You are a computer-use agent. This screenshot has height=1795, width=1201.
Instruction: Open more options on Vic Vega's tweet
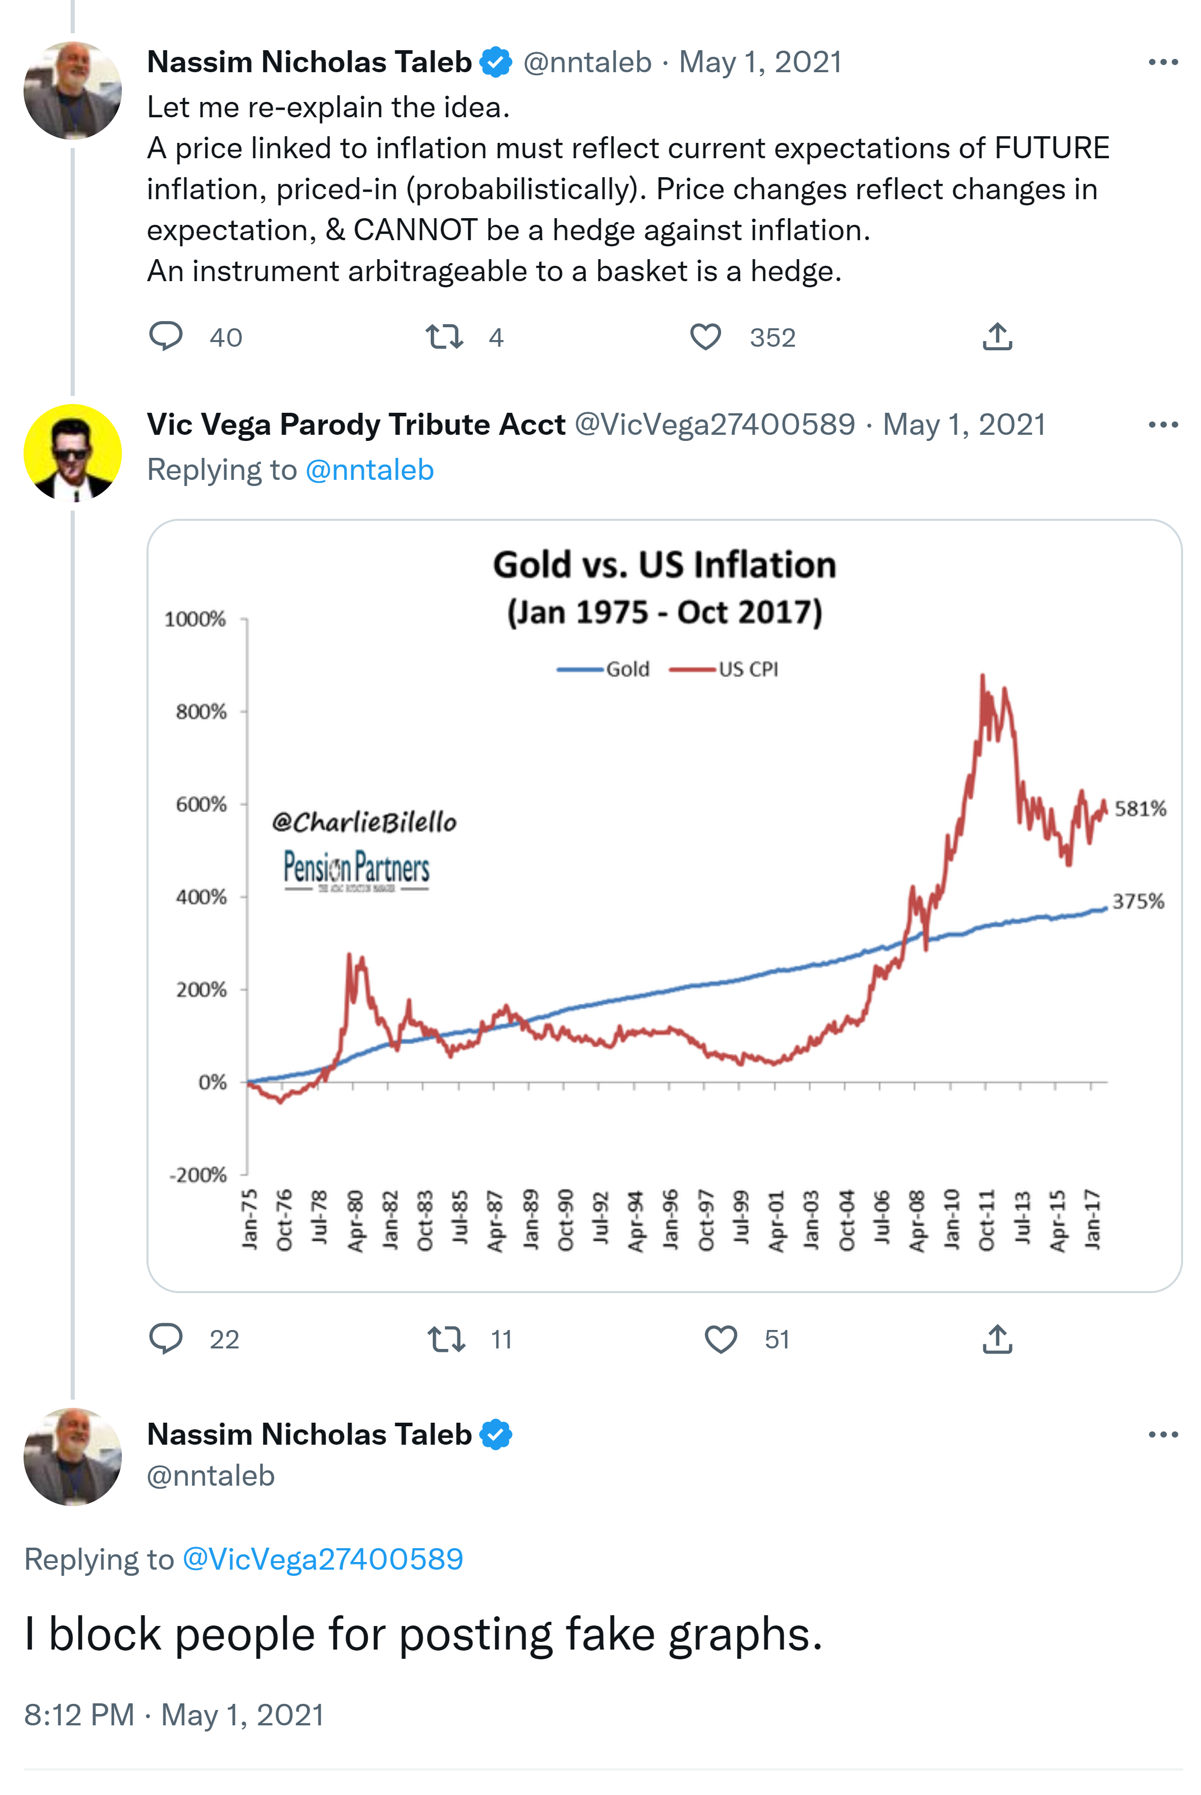coord(1163,424)
